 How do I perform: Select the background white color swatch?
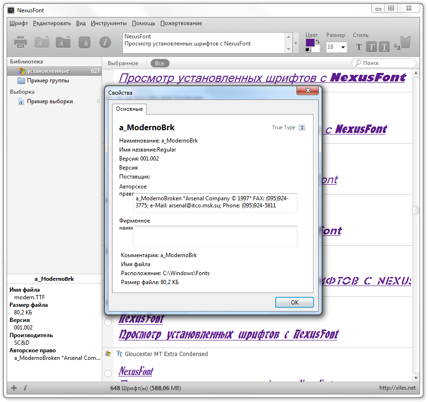(316, 49)
